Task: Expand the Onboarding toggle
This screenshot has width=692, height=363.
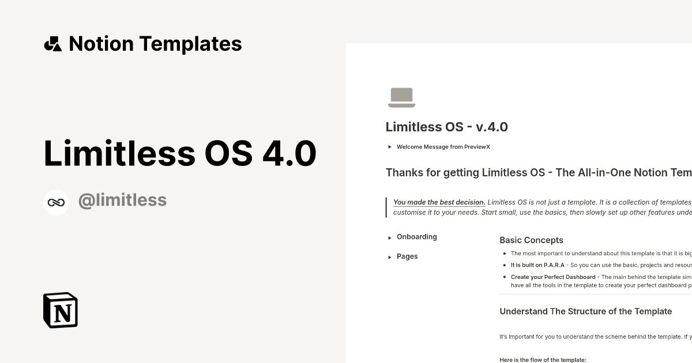Action: [390, 237]
